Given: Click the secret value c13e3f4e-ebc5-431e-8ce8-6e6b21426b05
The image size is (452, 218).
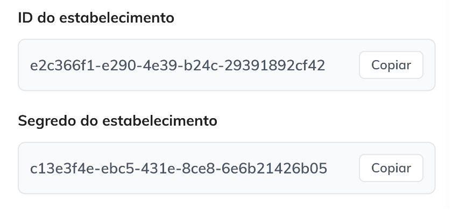Looking at the screenshot, I should pyautogui.click(x=179, y=169).
